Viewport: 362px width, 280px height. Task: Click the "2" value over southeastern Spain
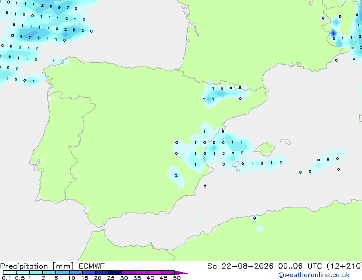[176, 175]
